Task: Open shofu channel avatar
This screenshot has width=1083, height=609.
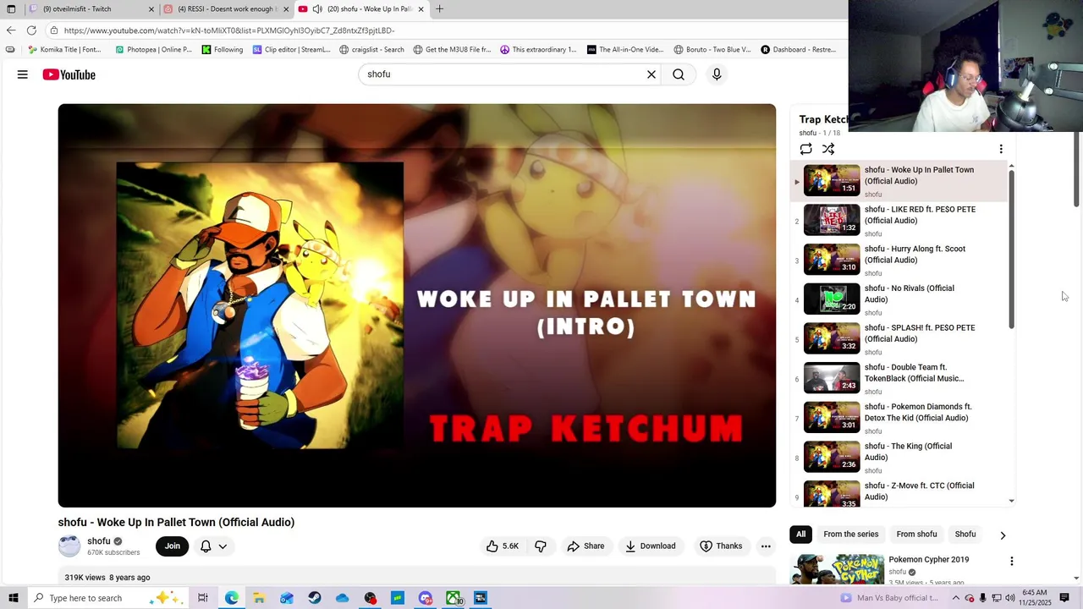Action: pos(69,546)
